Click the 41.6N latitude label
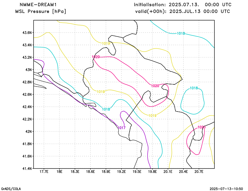The height and width of the screenshot is (191, 248). (x=27, y=156)
